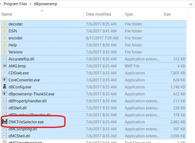Navigate to Program Files in breadcrumb
The width and height of the screenshot is (195, 143).
tap(15, 4)
